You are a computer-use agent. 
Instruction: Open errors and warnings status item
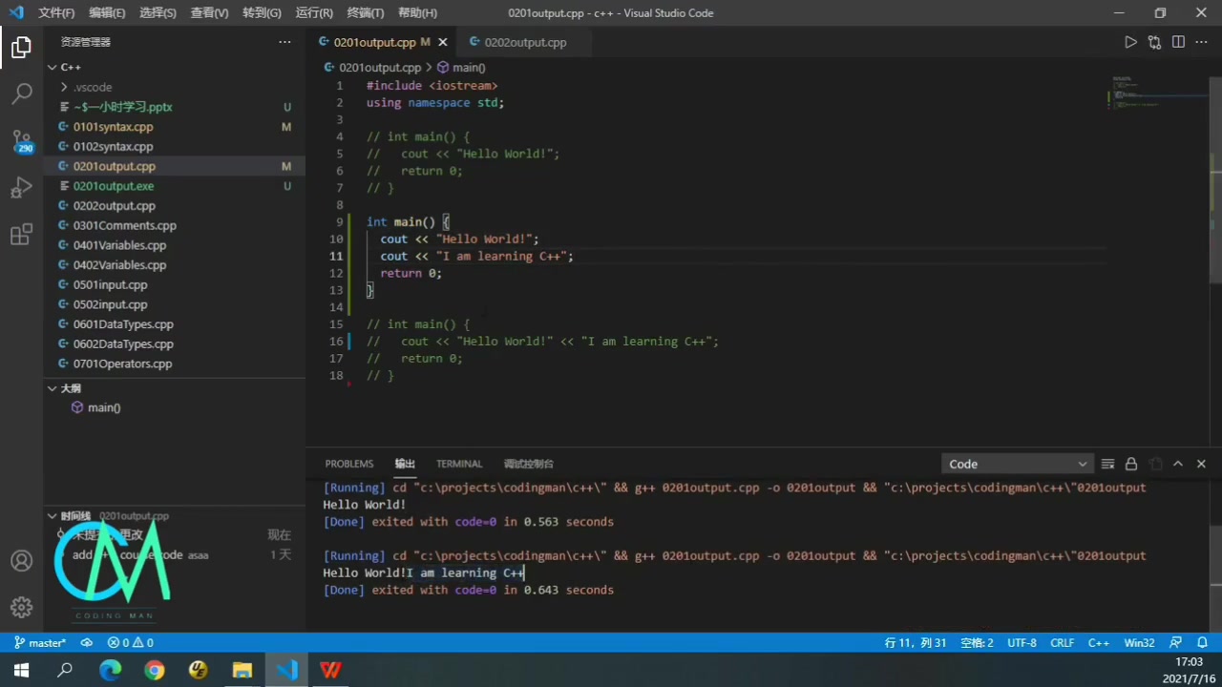[131, 643]
